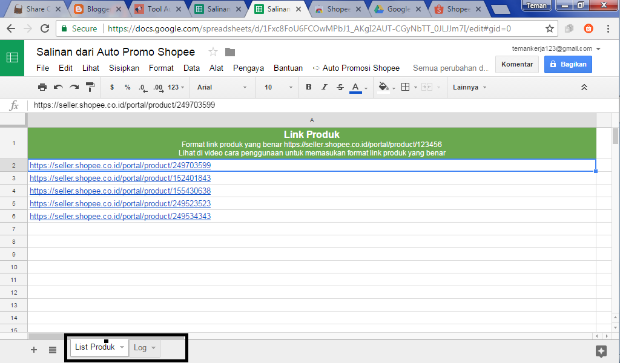Go back in browser

pyautogui.click(x=11, y=28)
